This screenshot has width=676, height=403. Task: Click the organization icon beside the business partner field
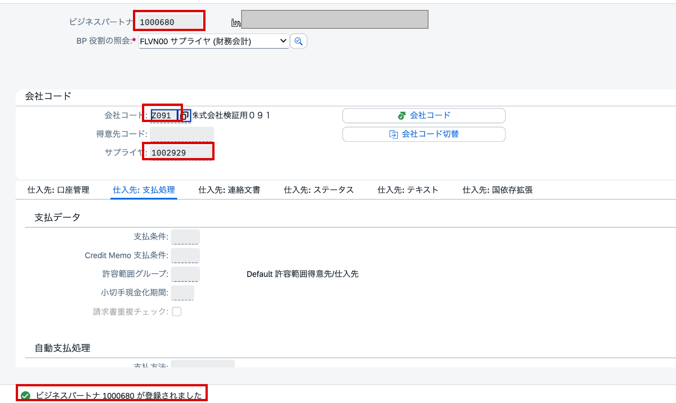tap(236, 23)
